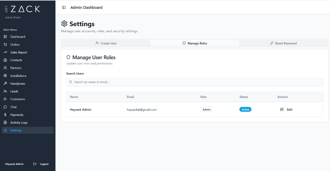Click the Handymen wrench icon
Image resolution: width=330 pixels, height=171 pixels.
tap(5, 83)
